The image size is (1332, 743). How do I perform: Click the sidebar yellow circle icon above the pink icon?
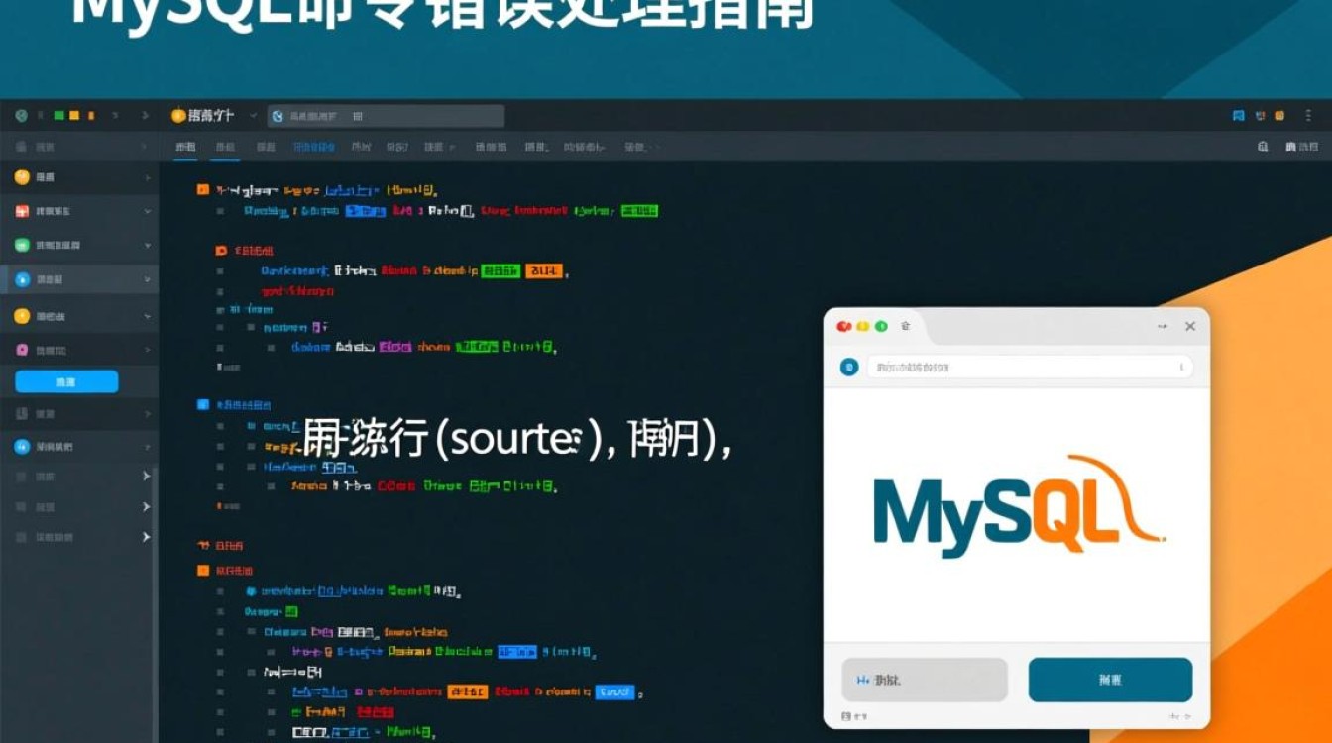tap(22, 316)
